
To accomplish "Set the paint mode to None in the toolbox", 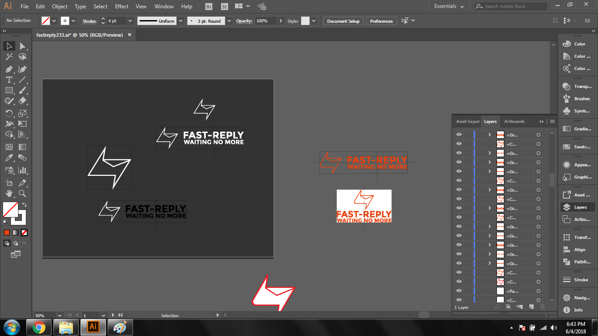I will click(25, 232).
